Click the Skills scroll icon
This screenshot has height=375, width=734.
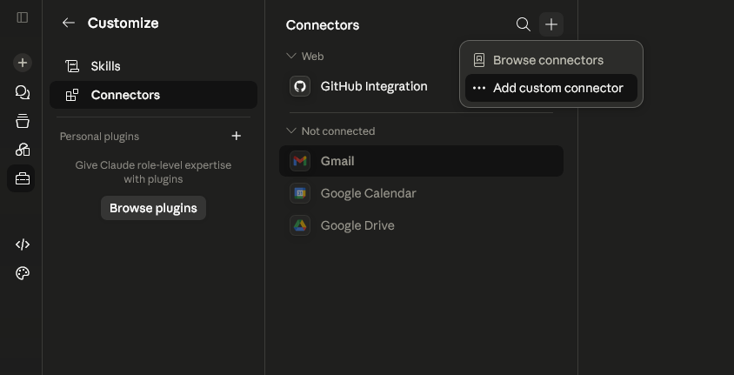point(72,66)
